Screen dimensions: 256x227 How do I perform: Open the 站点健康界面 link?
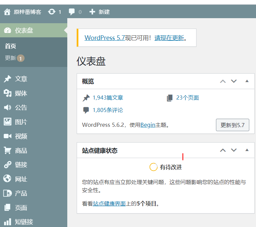coord(109,203)
